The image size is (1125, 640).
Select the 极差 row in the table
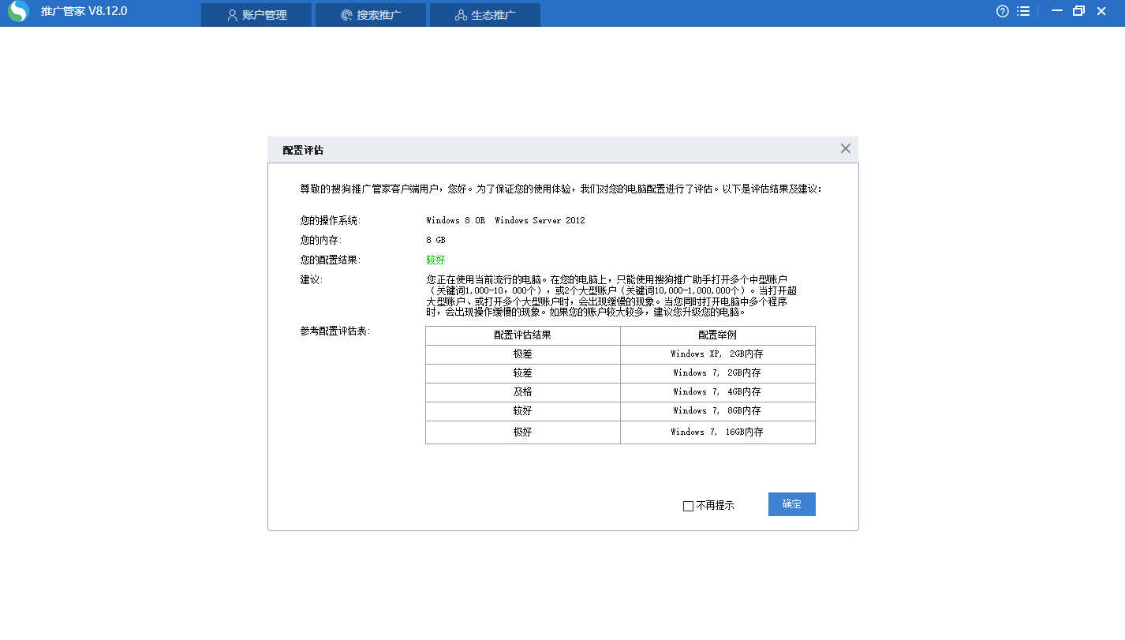coord(522,354)
